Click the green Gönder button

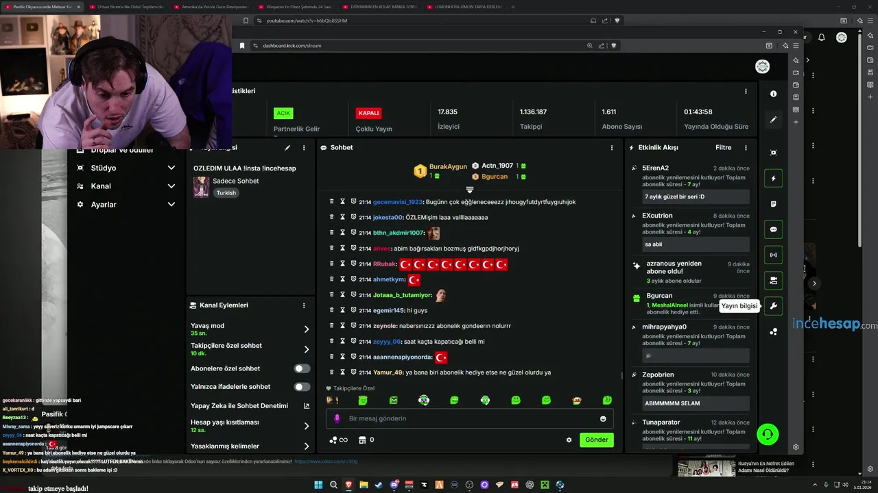click(x=596, y=440)
